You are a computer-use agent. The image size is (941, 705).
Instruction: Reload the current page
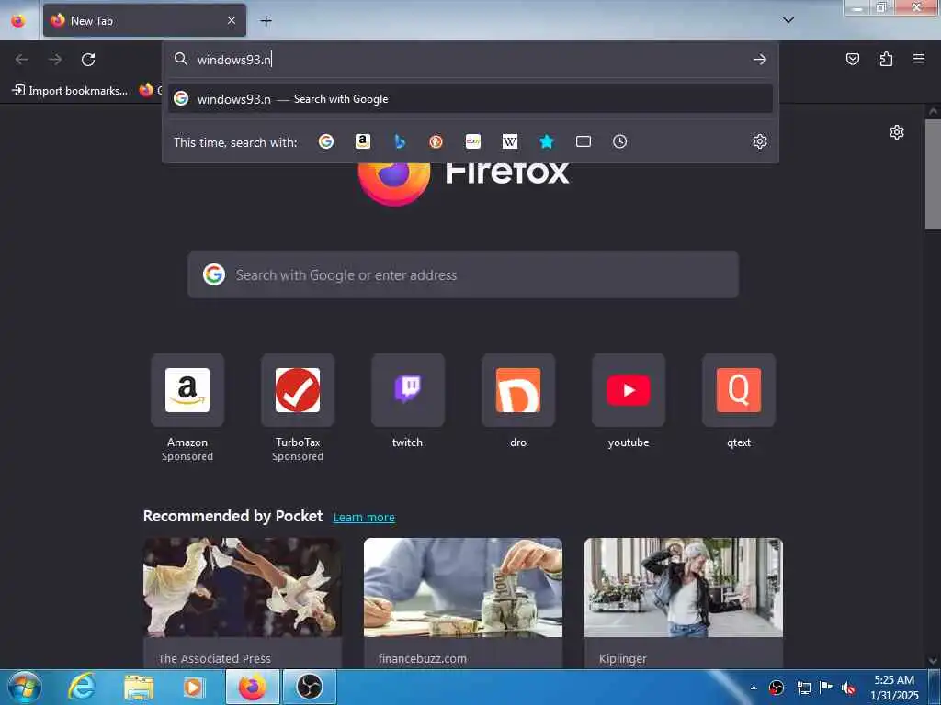(88, 60)
